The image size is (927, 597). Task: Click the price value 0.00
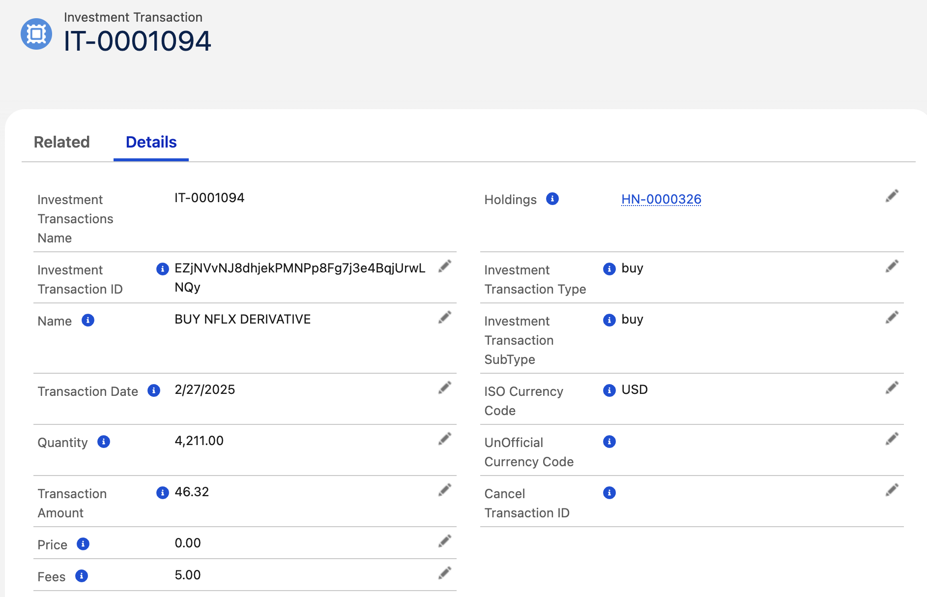point(188,543)
